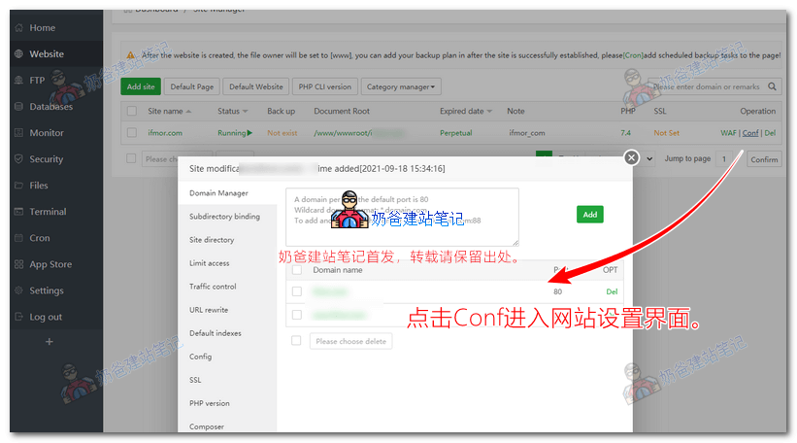Click Del link in ifmor.com site row
The height and width of the screenshot is (443, 797).
click(770, 133)
